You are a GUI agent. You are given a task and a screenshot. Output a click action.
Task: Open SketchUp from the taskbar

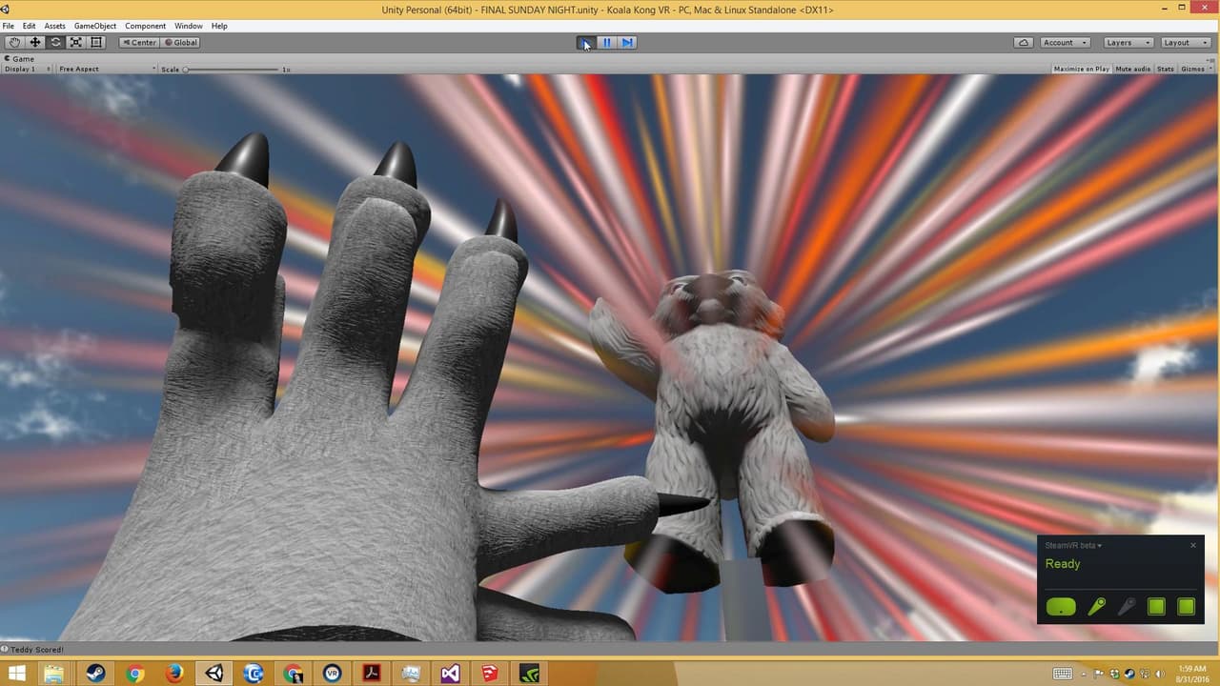[x=490, y=674]
